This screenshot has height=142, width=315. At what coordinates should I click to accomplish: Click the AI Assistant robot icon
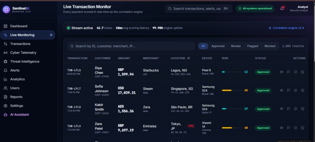[5, 115]
